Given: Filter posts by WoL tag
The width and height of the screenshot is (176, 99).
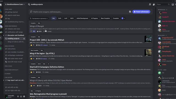Looking at the screenshot, I should [x=54, y=18].
